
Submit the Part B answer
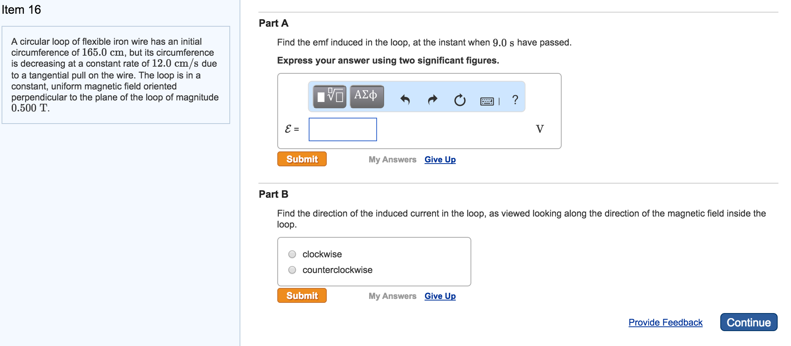coord(302,296)
